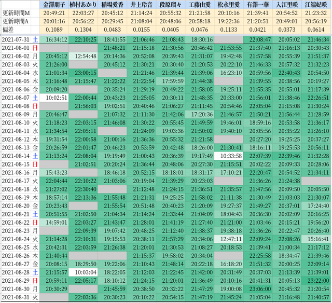Select the 入江里咲 column header
332x303 pixels.
[x=287, y=5]
